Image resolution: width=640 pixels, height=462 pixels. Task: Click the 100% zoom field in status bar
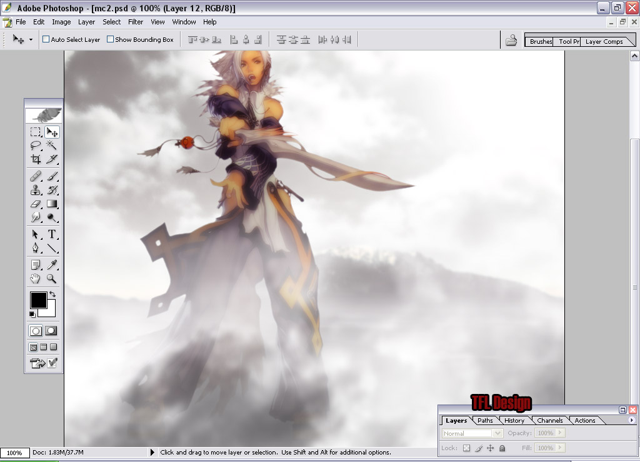[14, 453]
